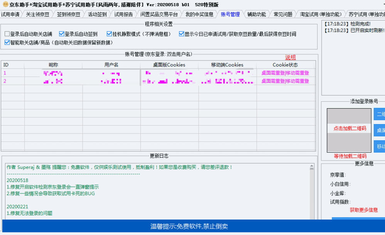Open 我的中奖信息 tab
The width and height of the screenshot is (385, 235).
199,14
